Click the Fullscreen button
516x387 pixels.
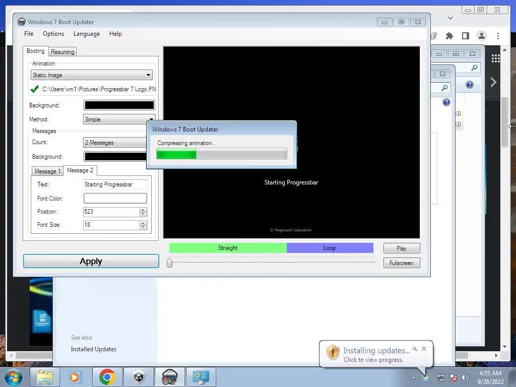(x=402, y=263)
